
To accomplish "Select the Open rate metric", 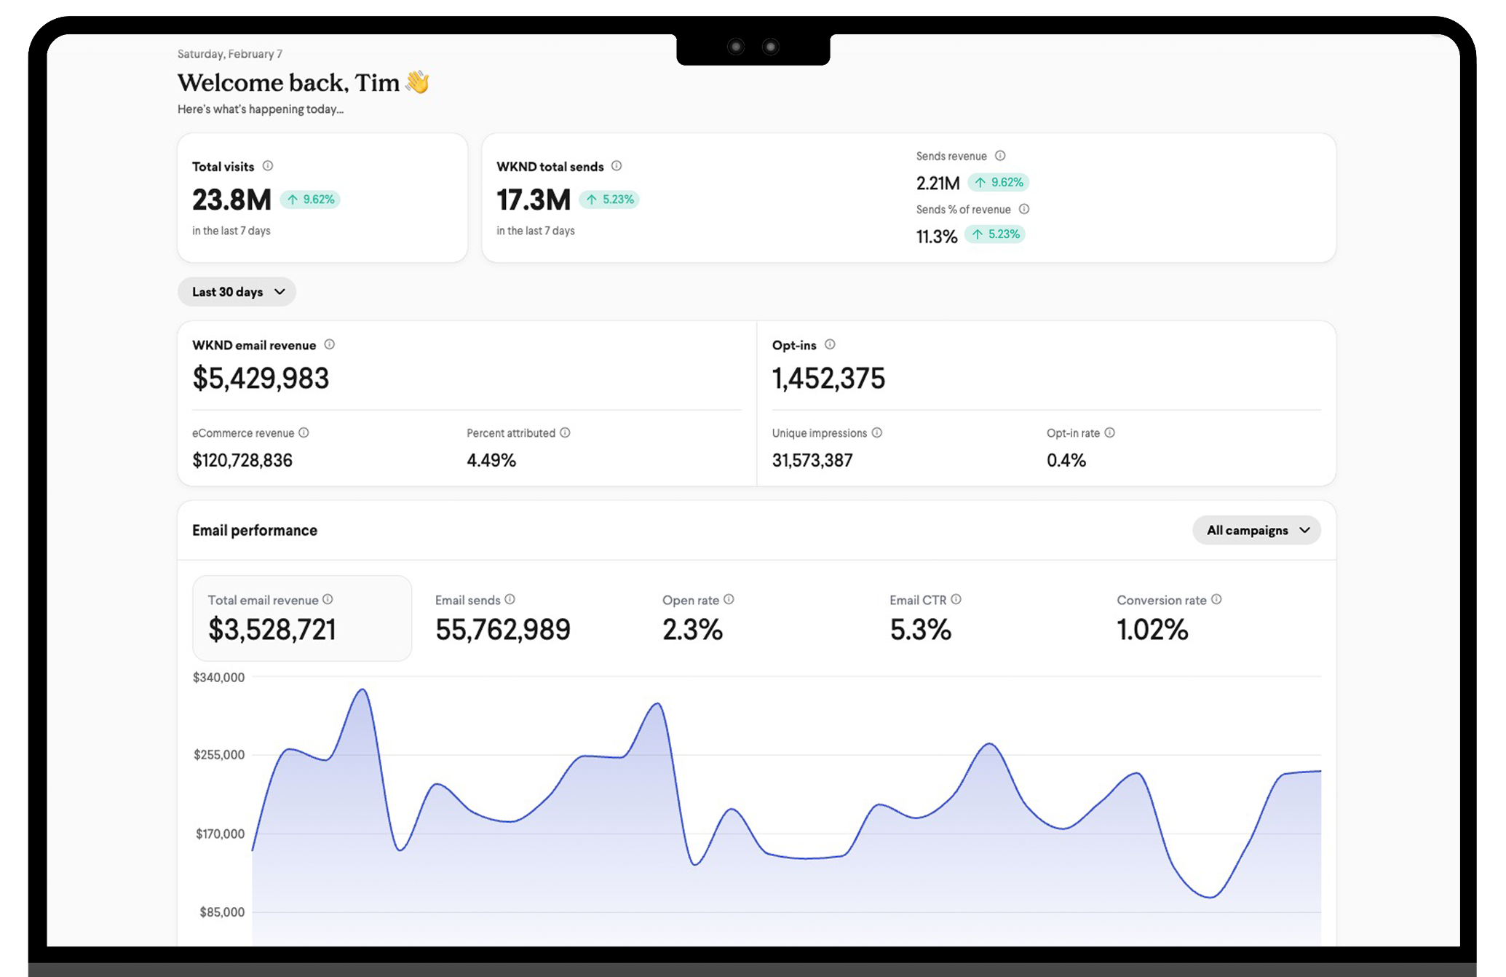I will point(691,618).
